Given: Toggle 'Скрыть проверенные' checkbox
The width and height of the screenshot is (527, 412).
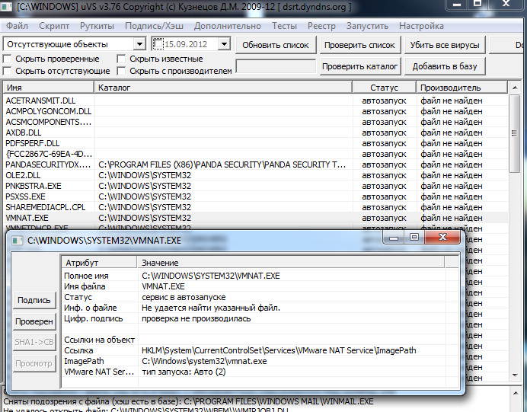Looking at the screenshot, I should (8, 59).
